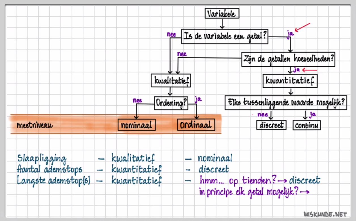The image size is (356, 221).
Task: Click the "Elke tussenliggende waarde mogelijk?" box
Action: point(286,102)
